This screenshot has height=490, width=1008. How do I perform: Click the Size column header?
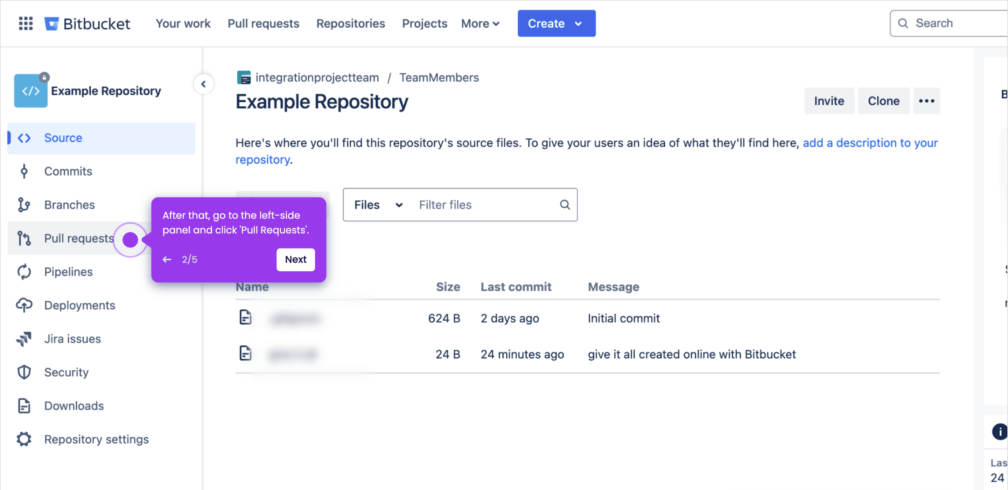pos(448,287)
